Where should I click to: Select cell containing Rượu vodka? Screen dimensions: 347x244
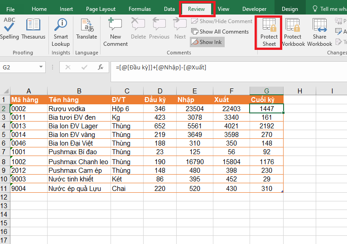click(x=79, y=109)
